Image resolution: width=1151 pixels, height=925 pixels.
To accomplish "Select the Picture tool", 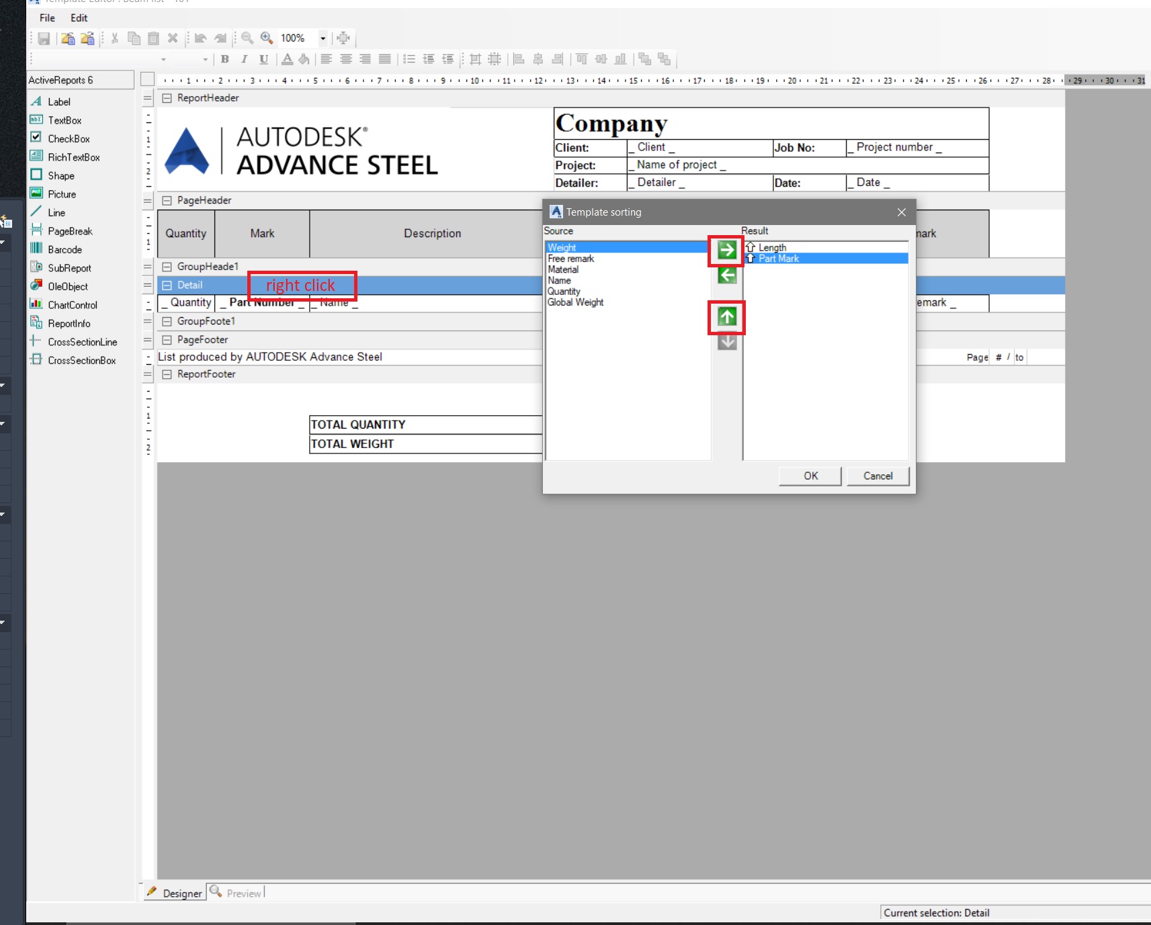I will (53, 194).
